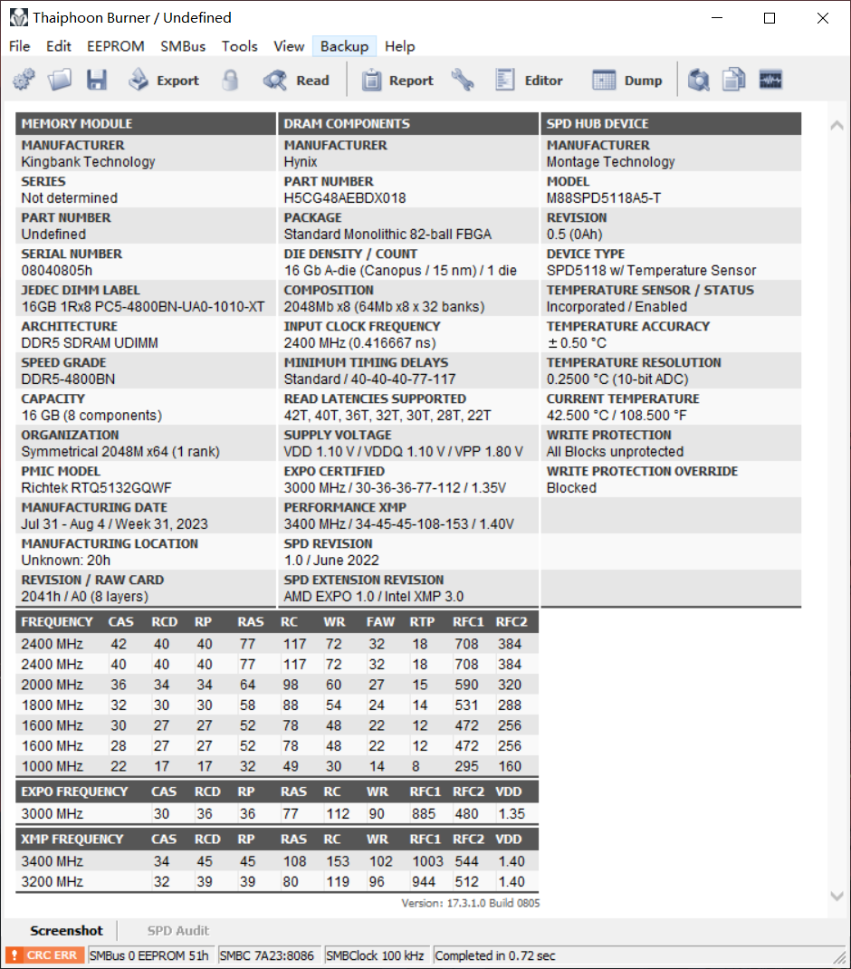Image resolution: width=851 pixels, height=969 pixels.
Task: Click the copy documents icon
Action: tap(734, 80)
